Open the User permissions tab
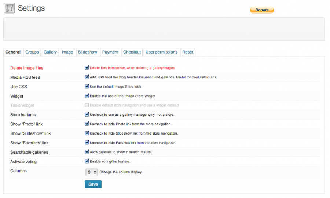The image size is (330, 198). (161, 52)
